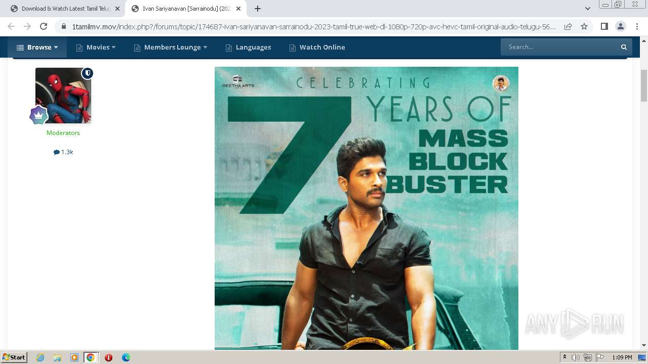Go to Watch Online page
Screen dimensions: 648x364
317,47
